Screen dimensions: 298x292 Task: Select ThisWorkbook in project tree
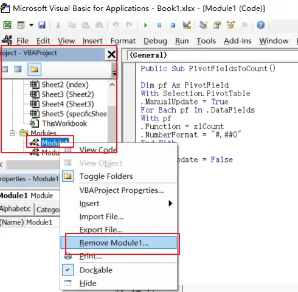click(58, 123)
